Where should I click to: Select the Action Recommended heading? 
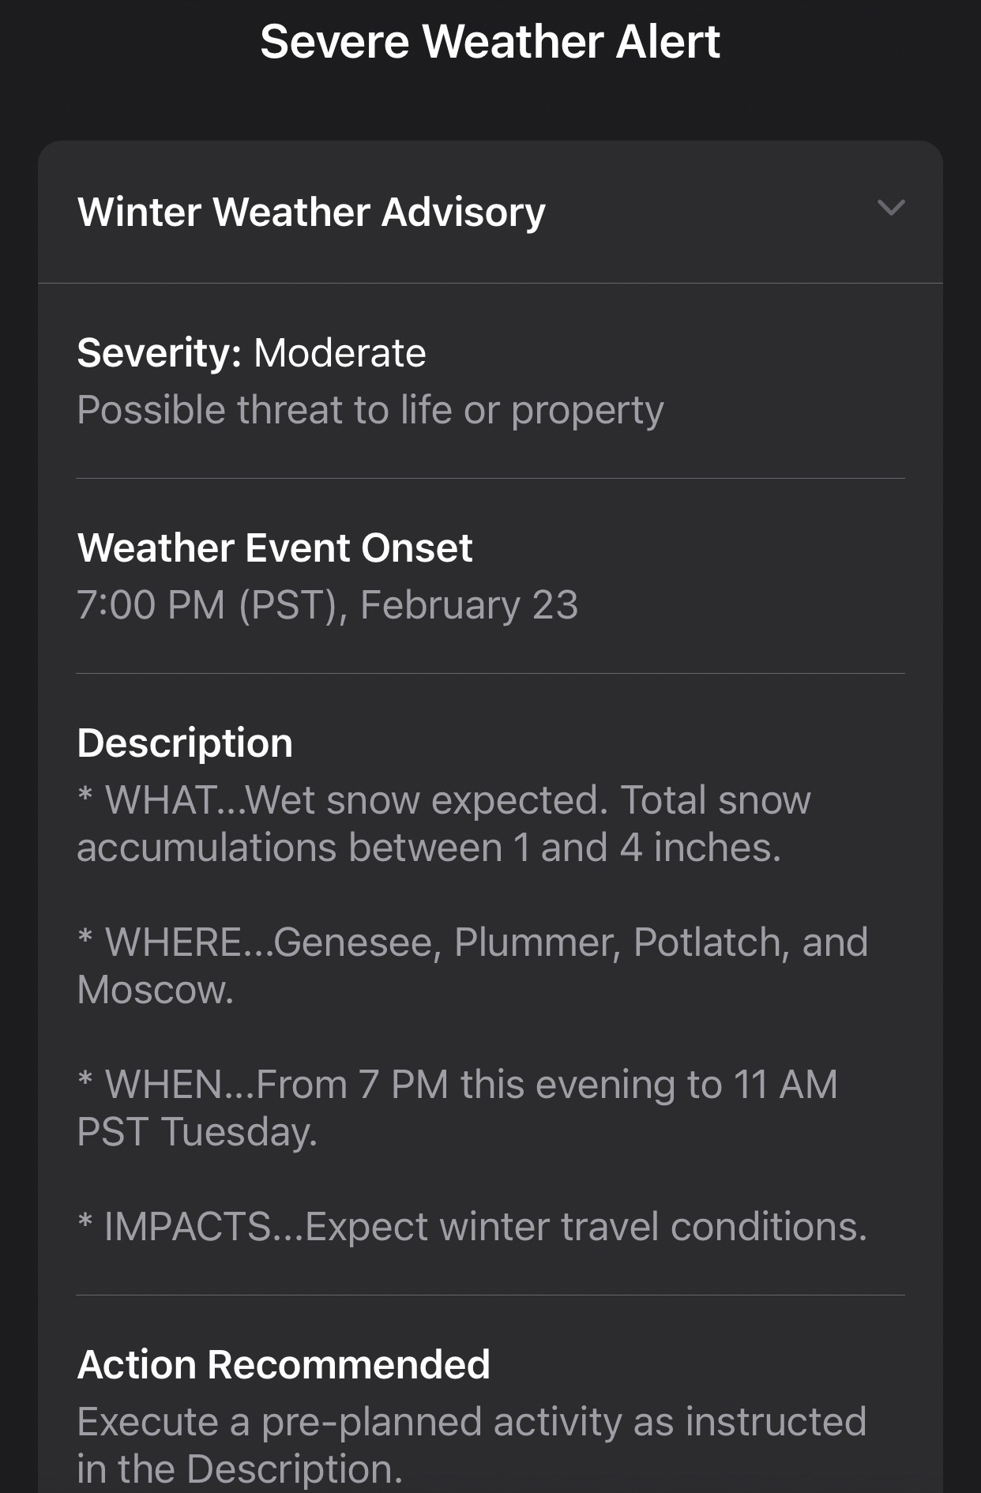[284, 1364]
